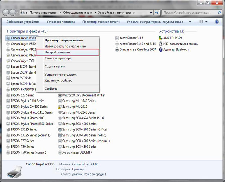Choose Удалить устройство menu entry
Viewport: 225px width, 182px height.
coord(58,81)
